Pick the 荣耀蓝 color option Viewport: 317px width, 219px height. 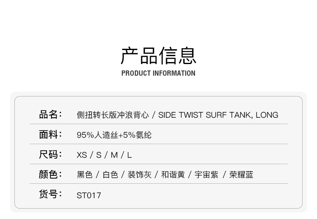(241, 175)
